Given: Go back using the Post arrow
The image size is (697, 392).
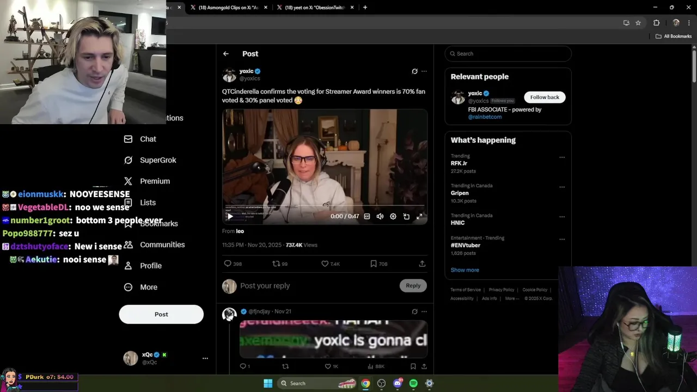Looking at the screenshot, I should point(226,54).
